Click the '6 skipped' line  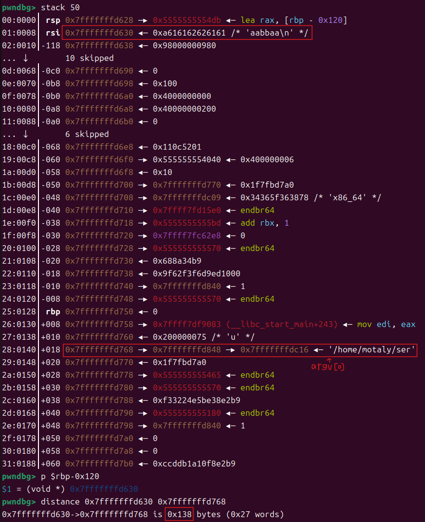[87, 134]
